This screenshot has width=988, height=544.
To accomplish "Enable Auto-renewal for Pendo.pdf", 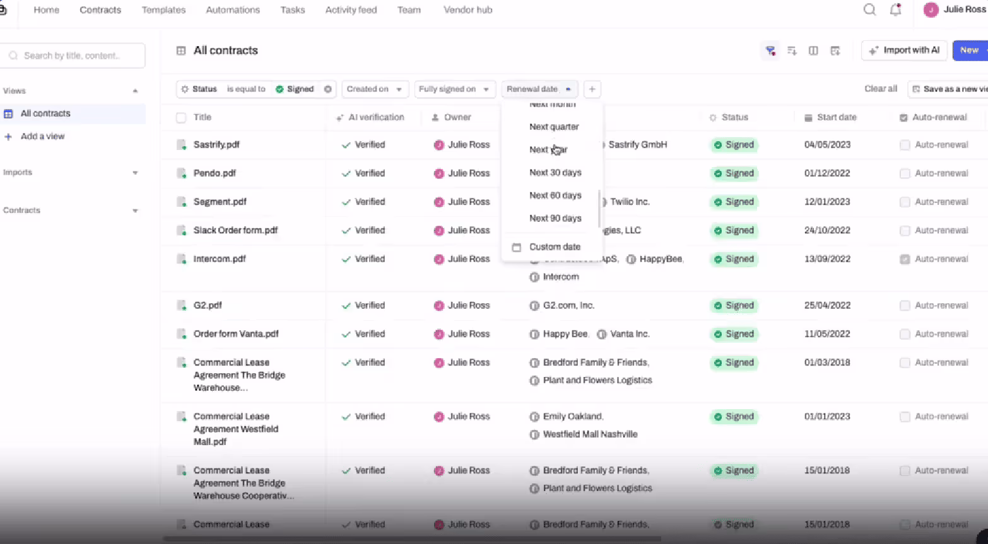I will (905, 173).
